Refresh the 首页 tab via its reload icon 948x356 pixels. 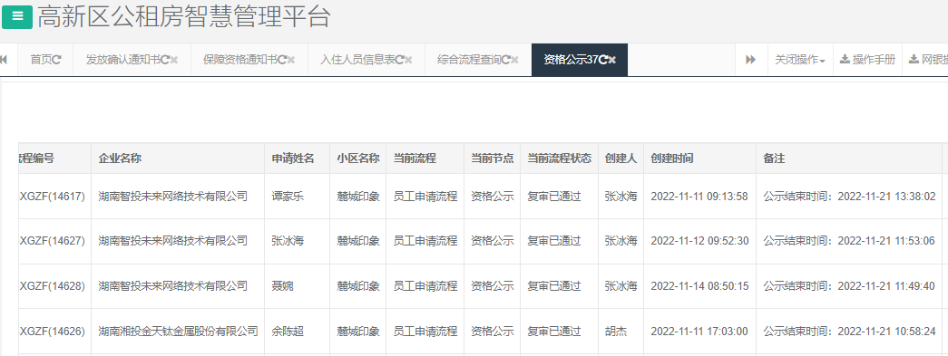[x=57, y=60]
